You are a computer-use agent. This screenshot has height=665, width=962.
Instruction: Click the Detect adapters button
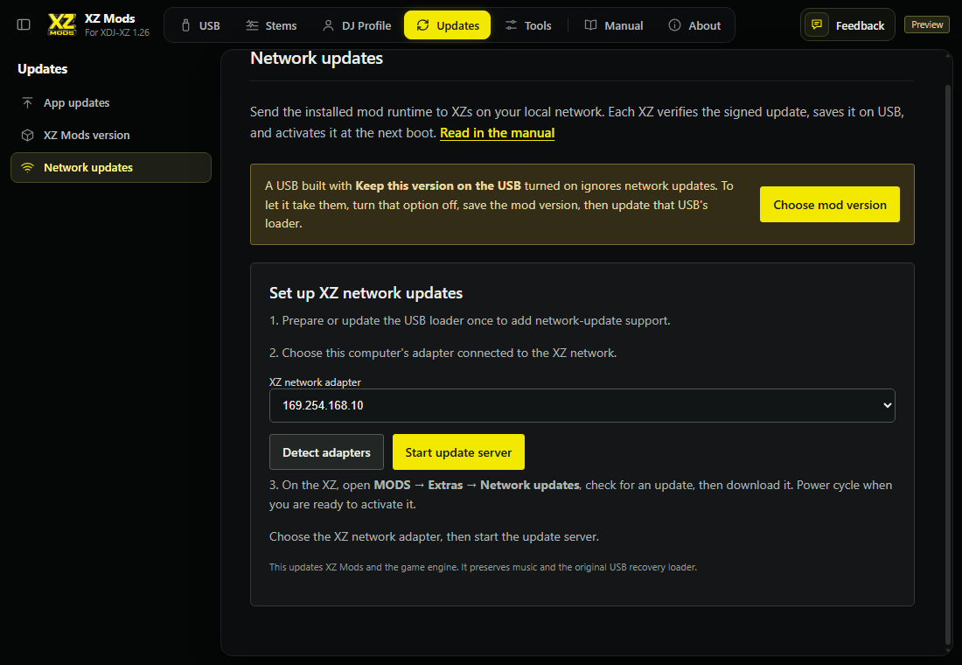point(326,451)
